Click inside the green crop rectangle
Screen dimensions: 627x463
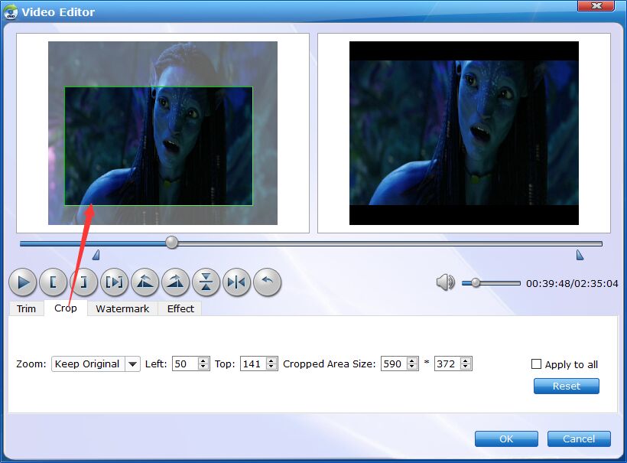coord(159,146)
